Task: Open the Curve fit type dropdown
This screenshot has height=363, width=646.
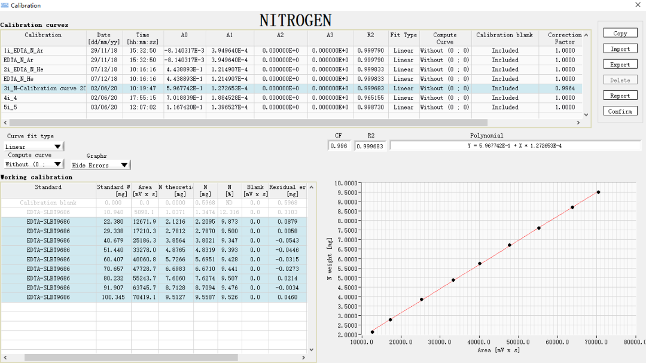Action: point(34,147)
